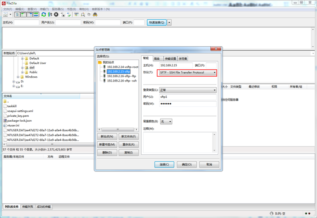This screenshot has height=218, width=317.
Task: Toggle the remote directory tree display
Action: point(30,14)
